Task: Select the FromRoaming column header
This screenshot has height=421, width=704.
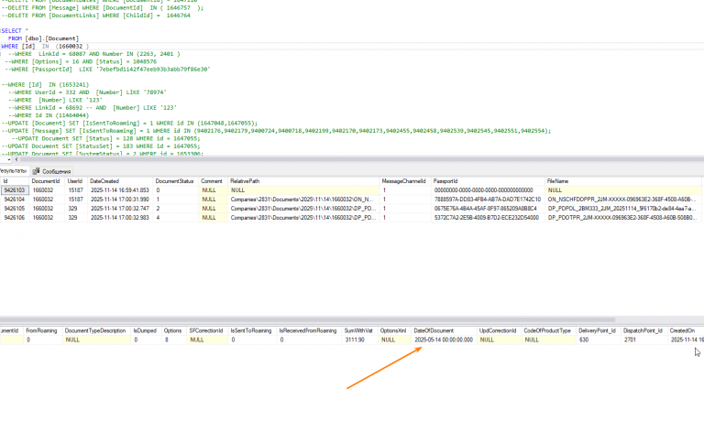Action: [x=43, y=331]
